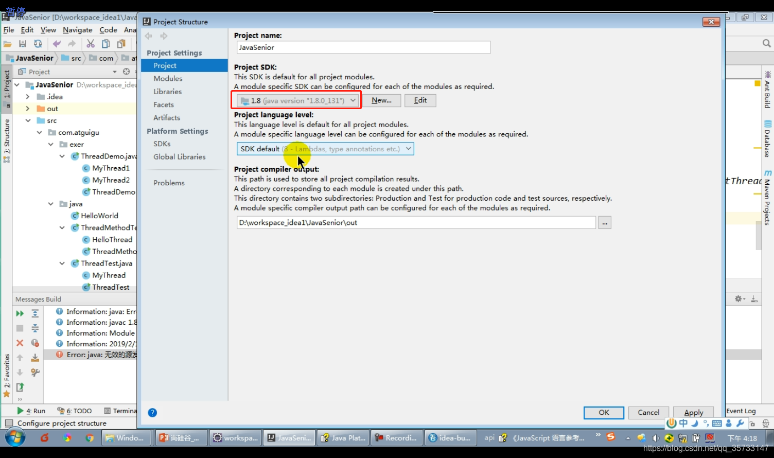
Task: Open Event Log tab
Action: pos(741,411)
